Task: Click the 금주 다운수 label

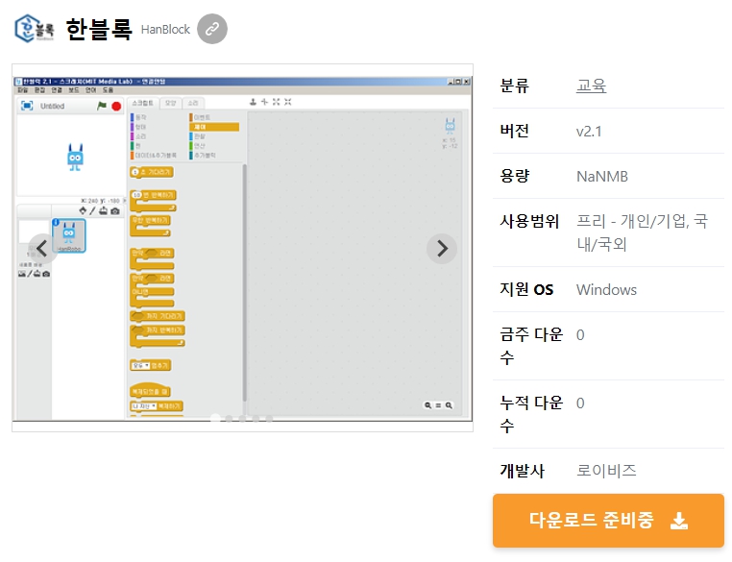Action: click(531, 346)
